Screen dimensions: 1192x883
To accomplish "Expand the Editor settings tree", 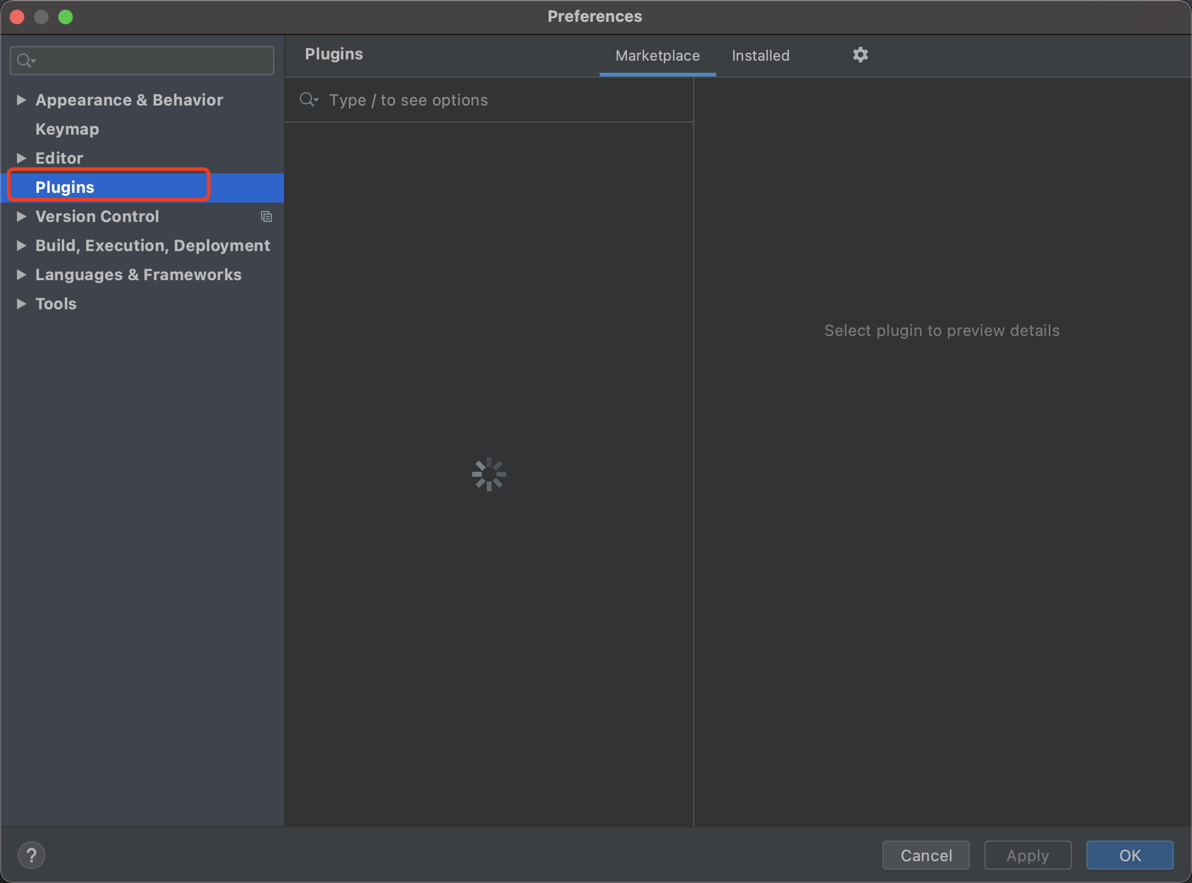I will click(21, 158).
